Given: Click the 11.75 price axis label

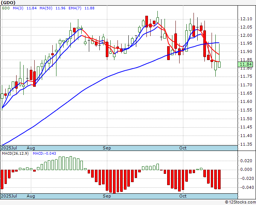Looking at the screenshot, I should pyautogui.click(x=246, y=77).
